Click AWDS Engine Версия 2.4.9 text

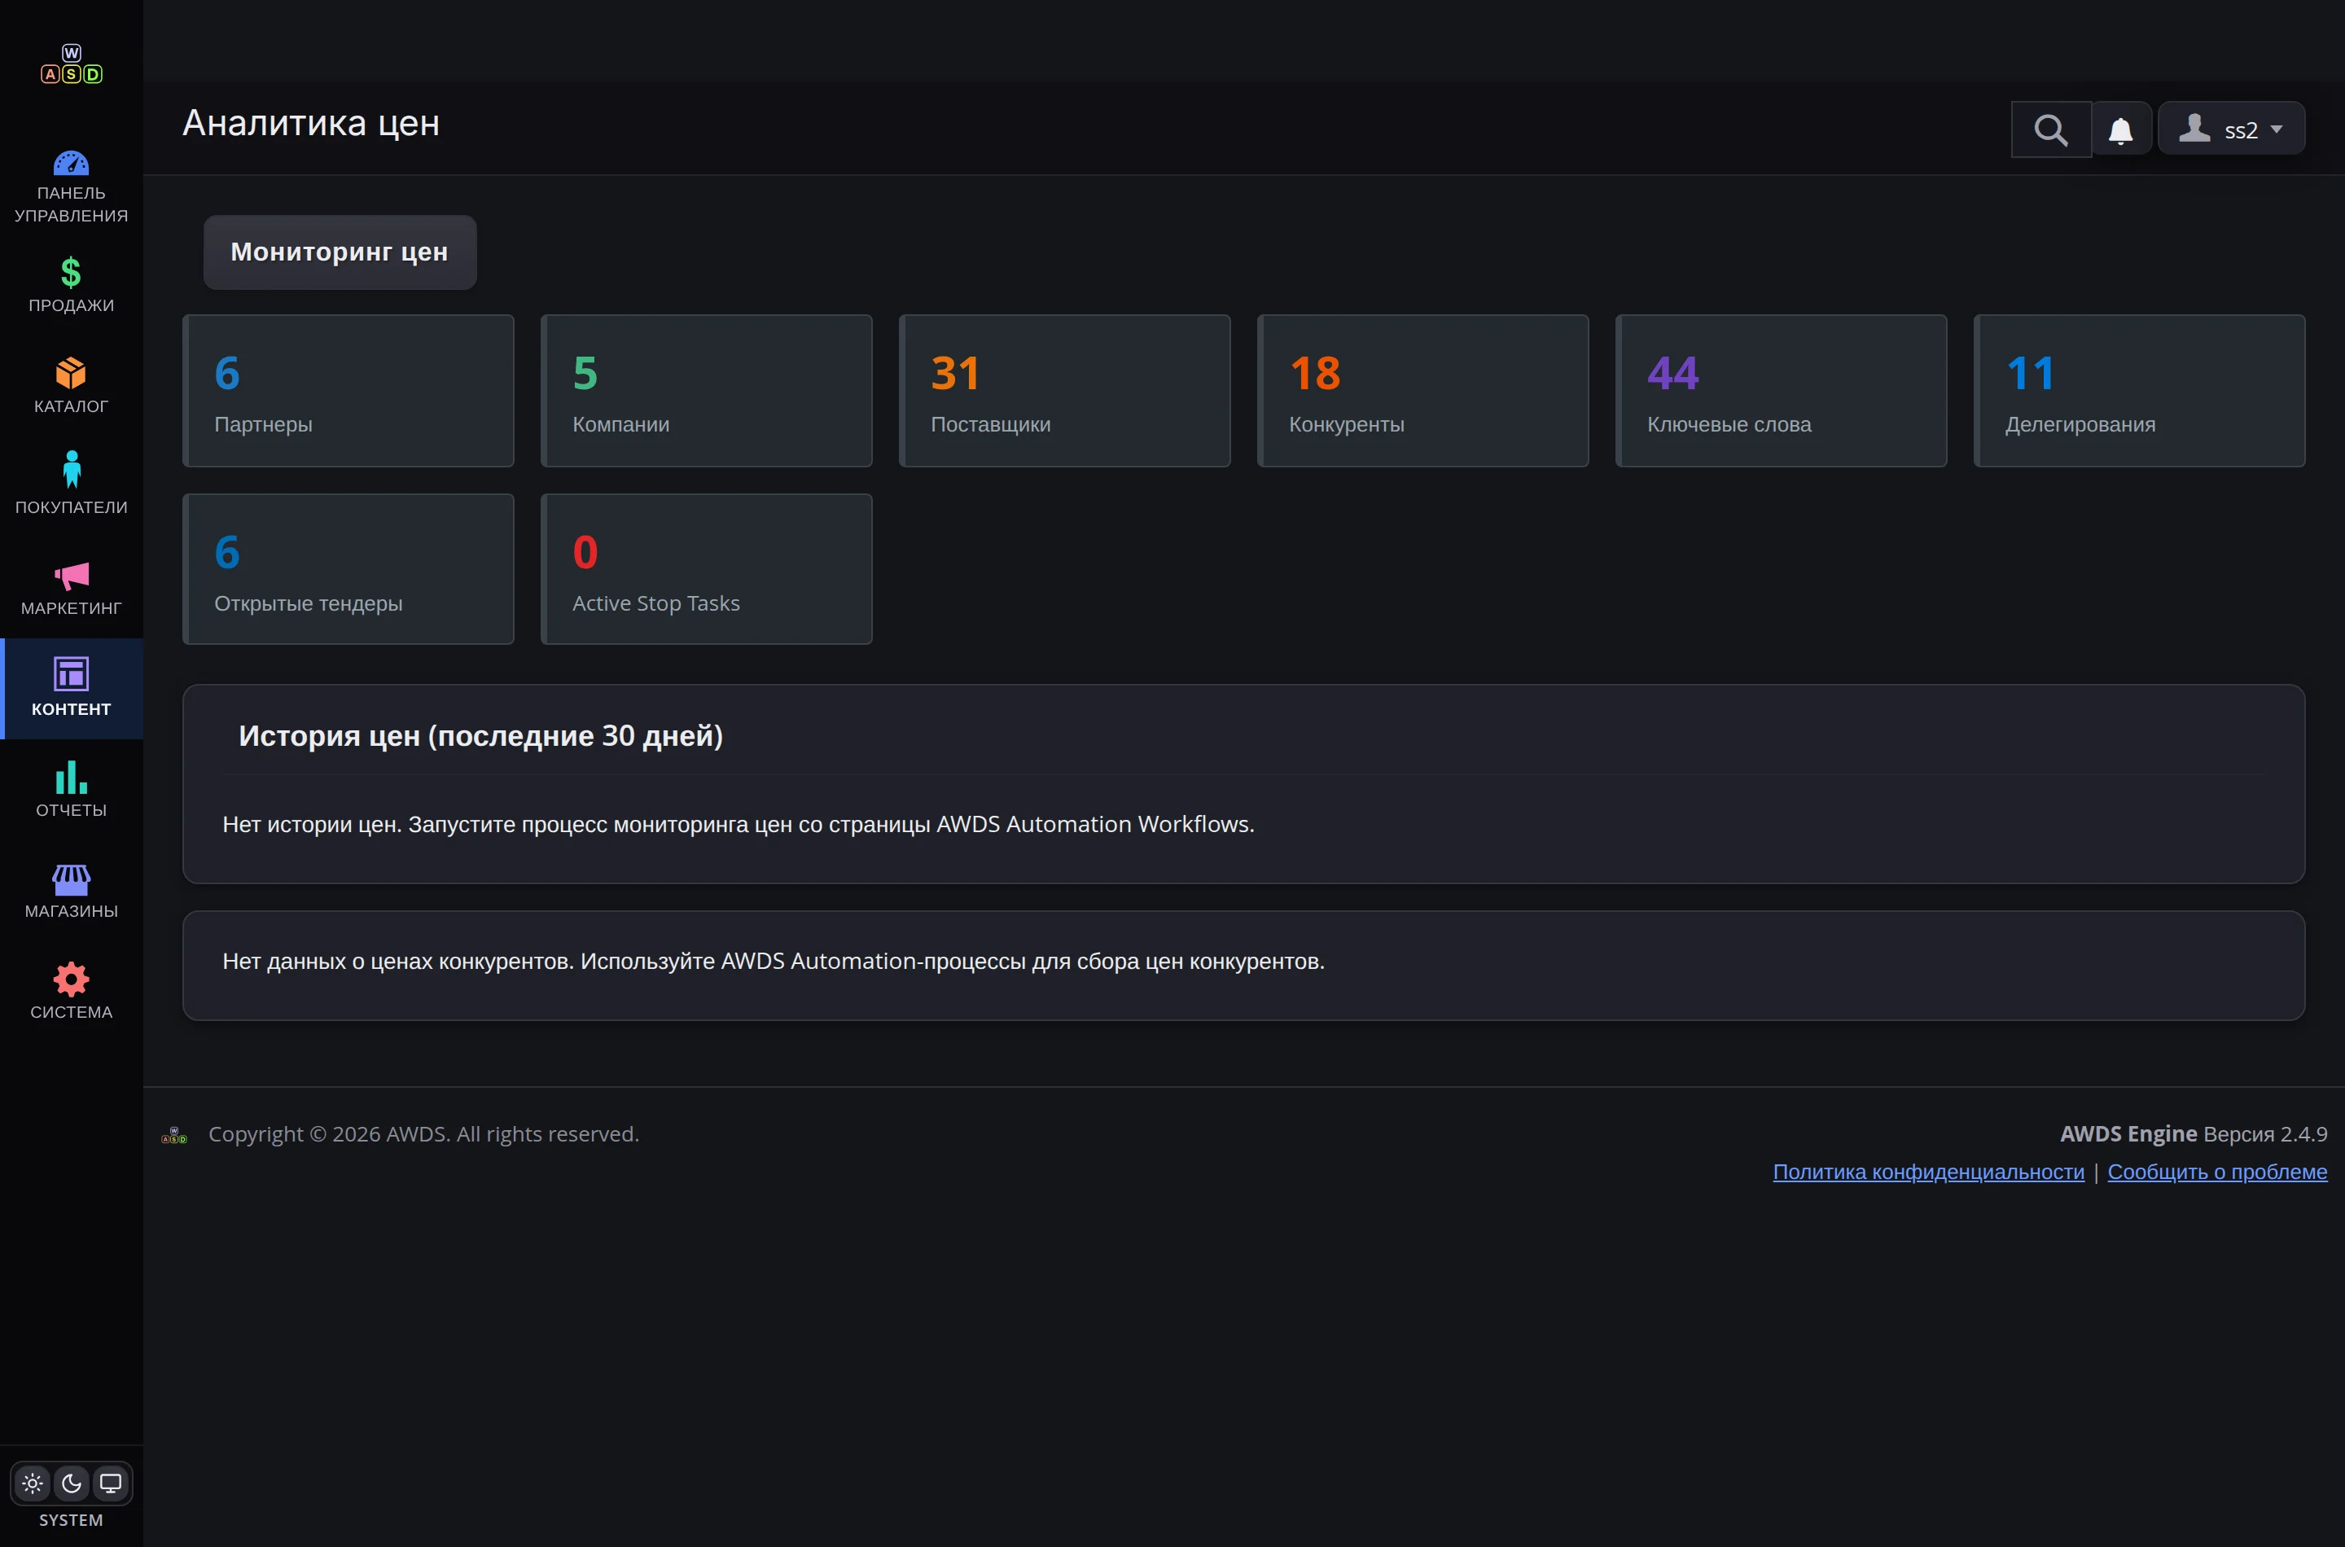[2193, 1134]
